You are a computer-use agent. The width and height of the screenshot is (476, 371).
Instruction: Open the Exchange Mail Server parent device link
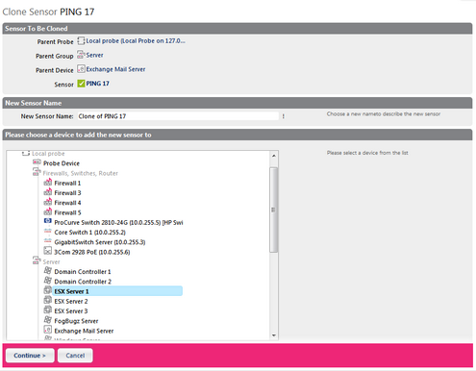coord(115,69)
